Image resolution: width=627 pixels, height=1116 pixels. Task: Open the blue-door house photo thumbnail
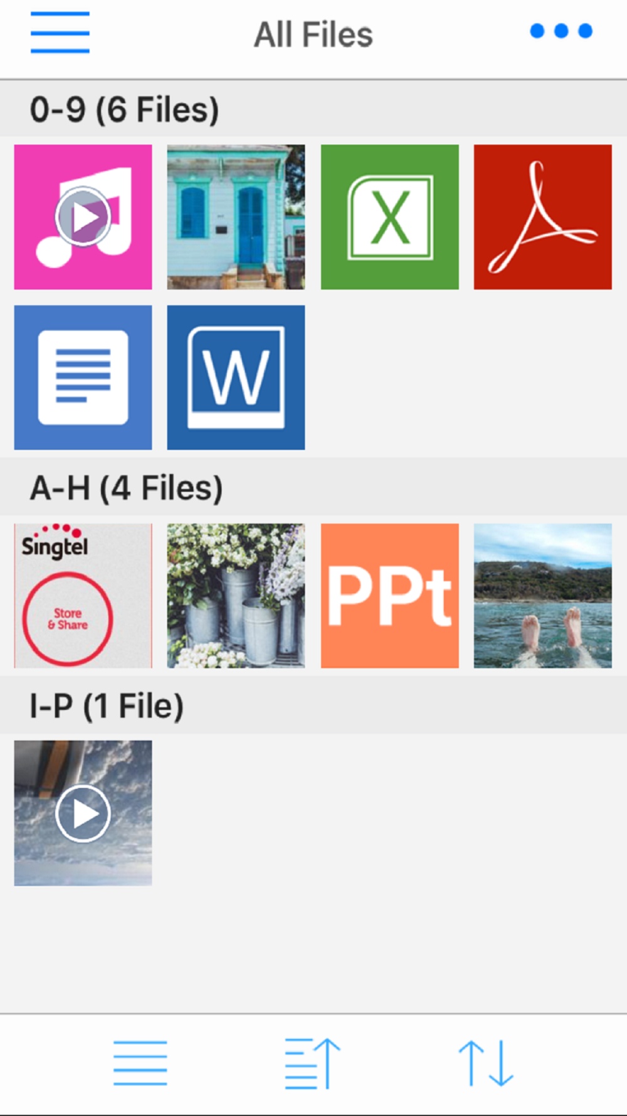[x=236, y=217]
